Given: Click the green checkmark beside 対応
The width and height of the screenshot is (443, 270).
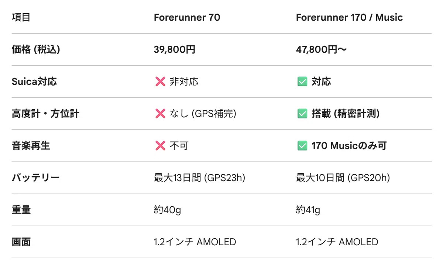Looking at the screenshot, I should (x=302, y=82).
